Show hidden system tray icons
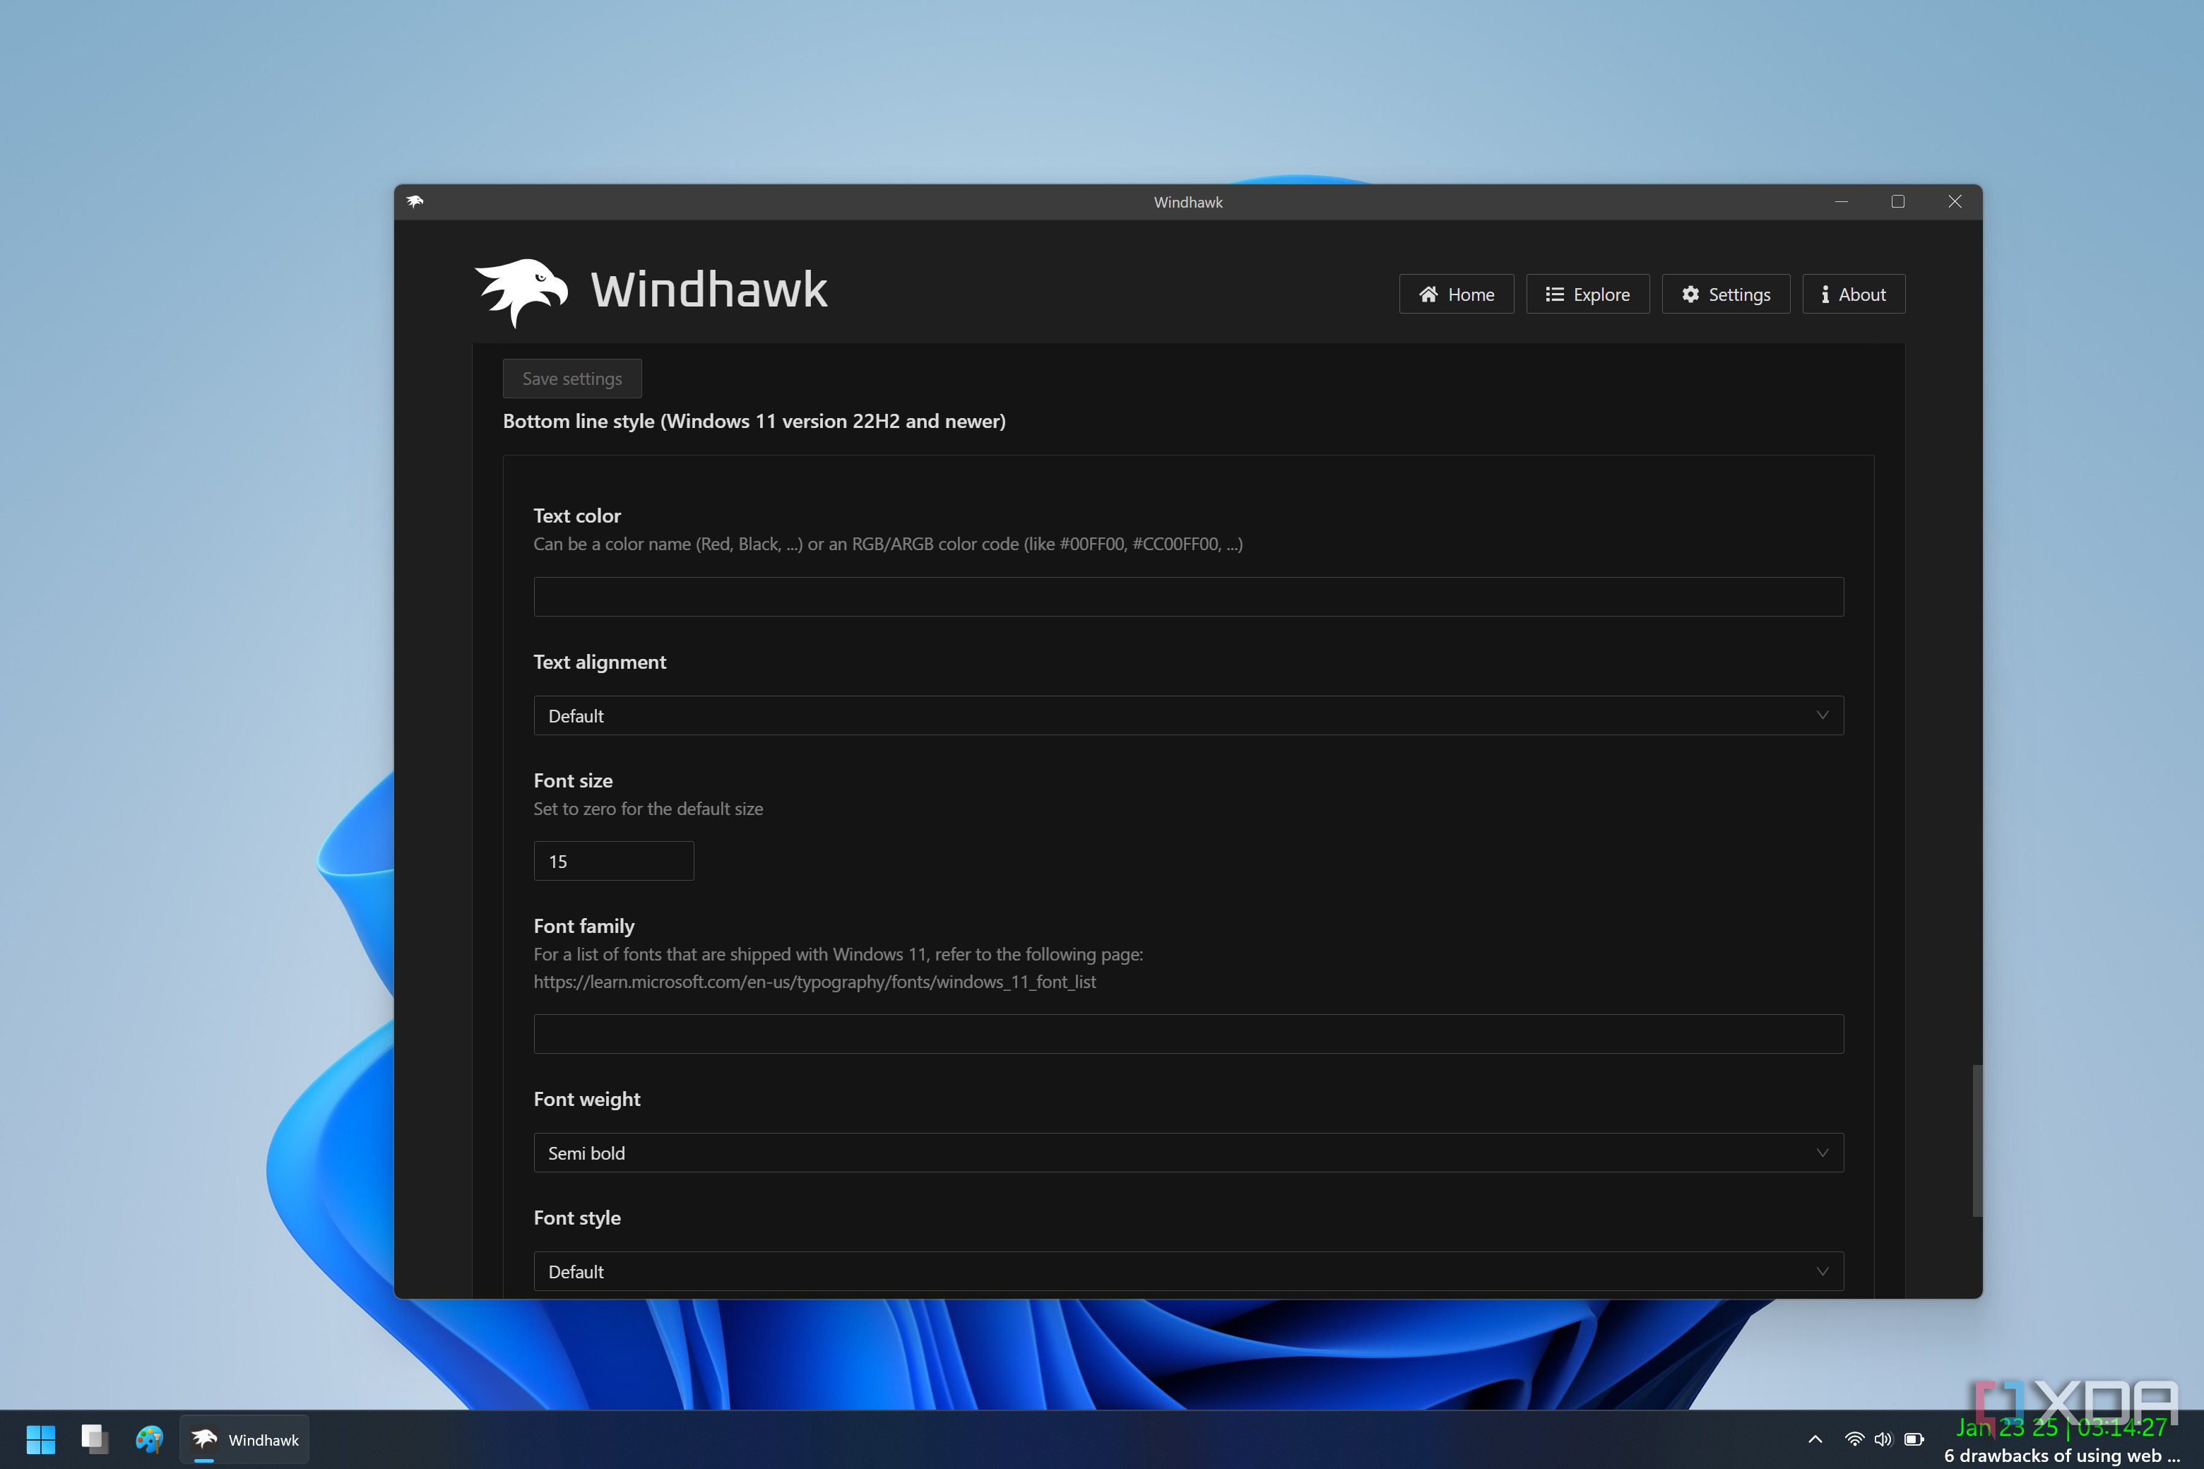The image size is (2204, 1469). coord(1815,1439)
